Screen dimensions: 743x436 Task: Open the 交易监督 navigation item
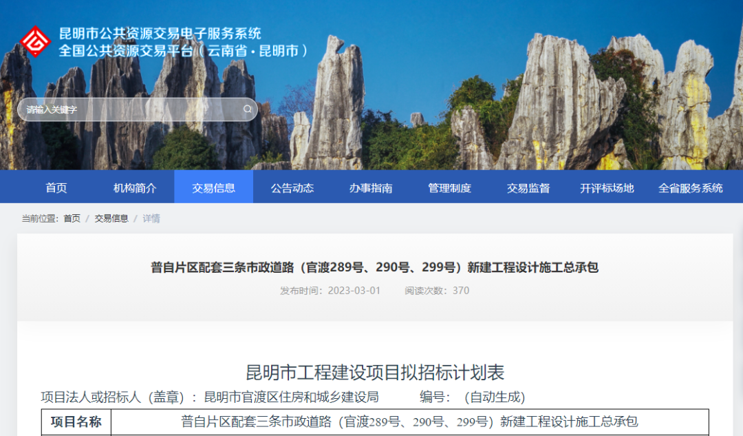pyautogui.click(x=528, y=188)
